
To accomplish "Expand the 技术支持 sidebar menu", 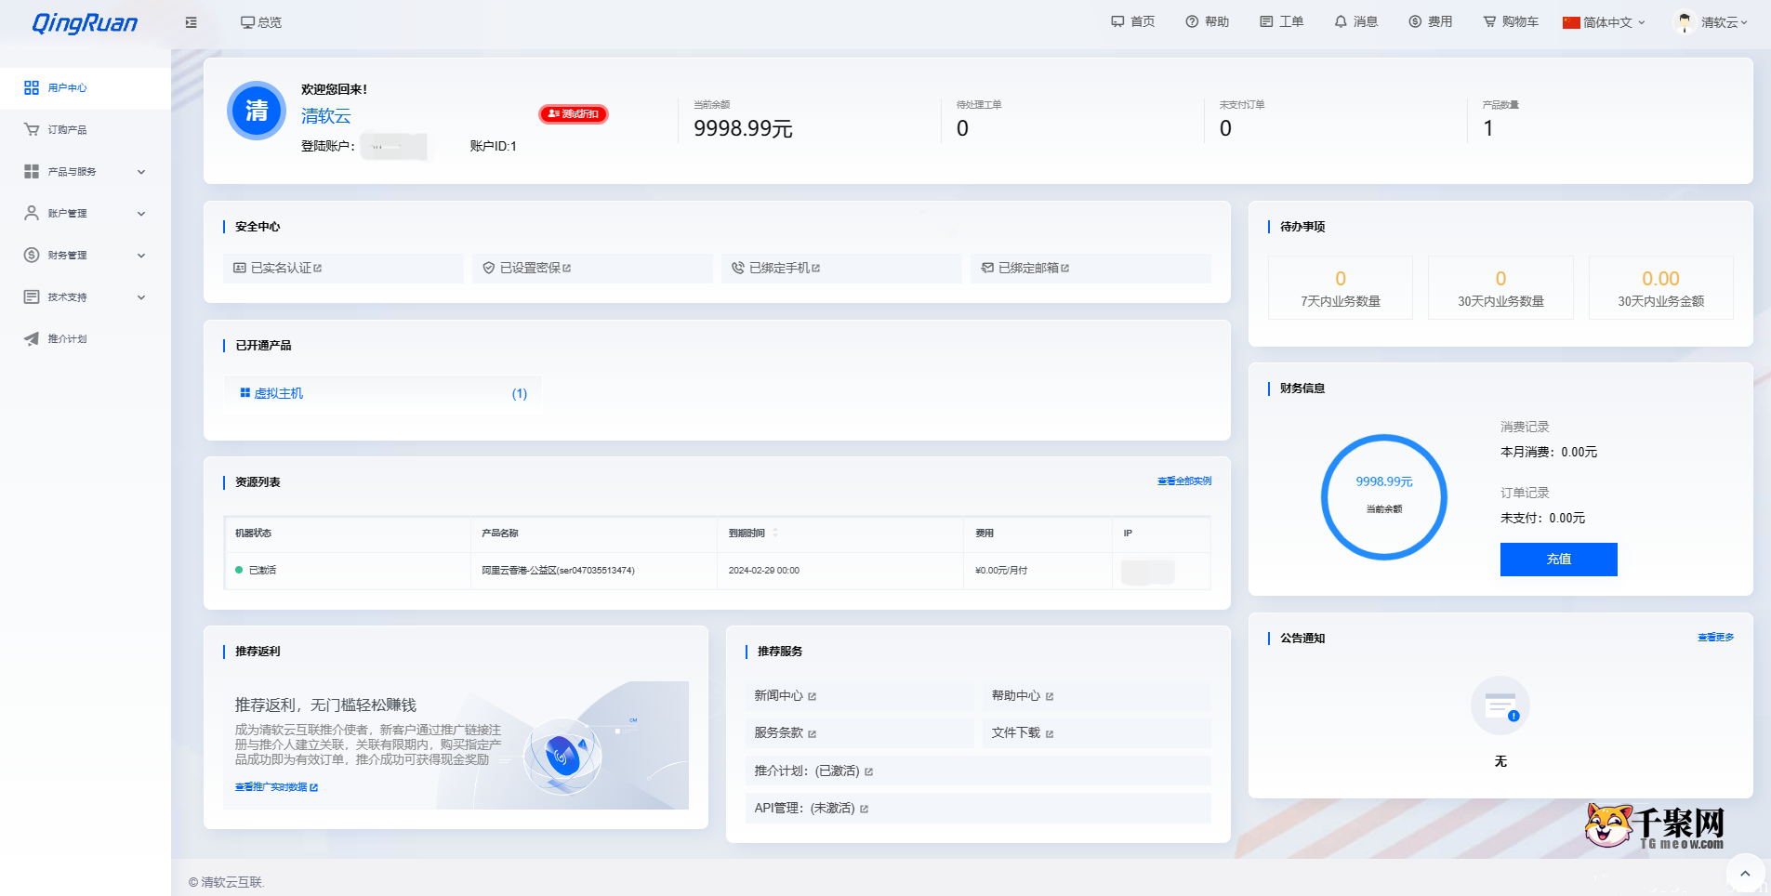I will click(86, 296).
